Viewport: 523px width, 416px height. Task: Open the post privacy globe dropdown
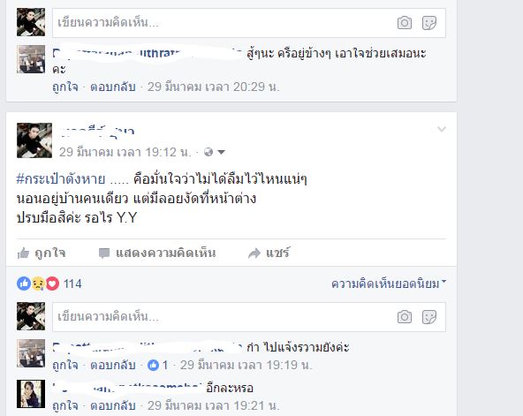215,152
